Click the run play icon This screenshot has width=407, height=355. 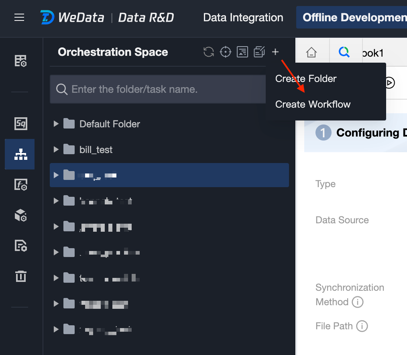[x=389, y=83]
